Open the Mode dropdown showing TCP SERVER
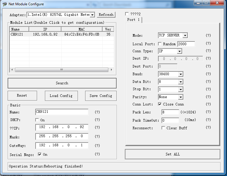Screen dimensions: 227x176 [185, 35]
